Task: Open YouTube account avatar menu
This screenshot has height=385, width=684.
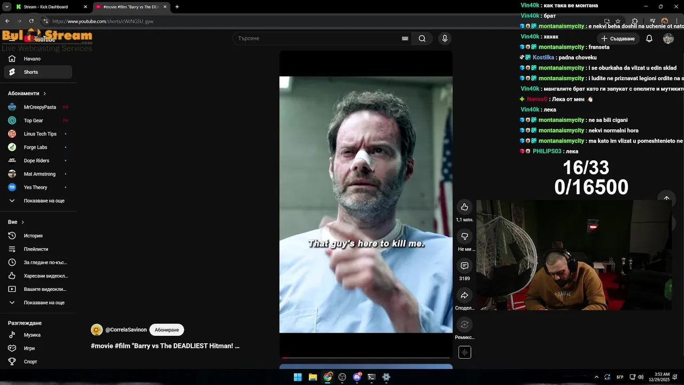Action: point(669,38)
